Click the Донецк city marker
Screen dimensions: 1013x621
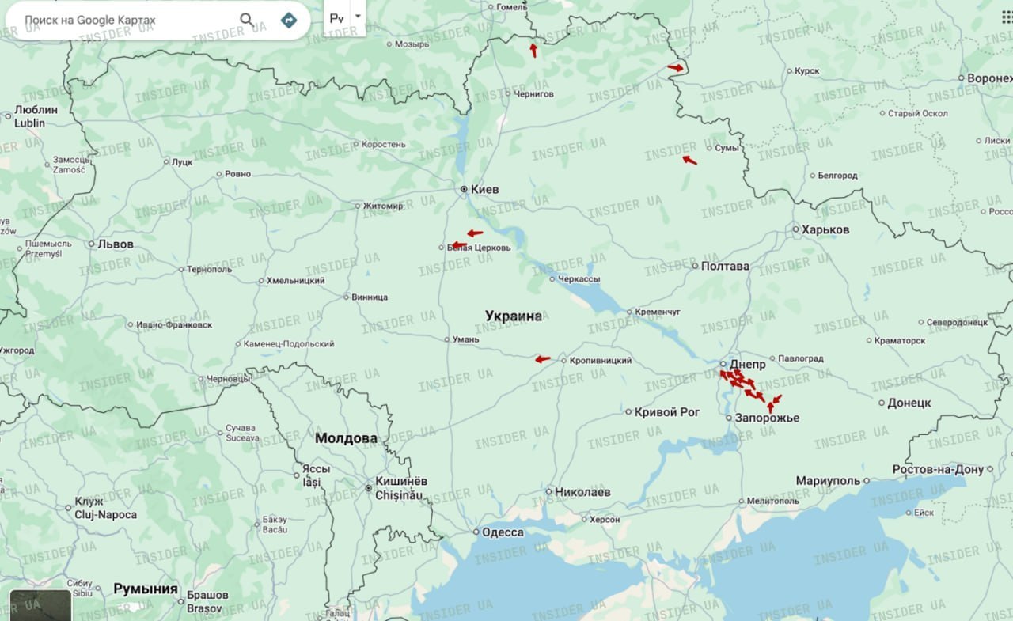882,403
